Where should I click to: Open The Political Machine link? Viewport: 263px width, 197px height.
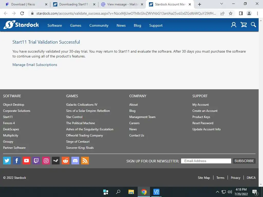[x=80, y=123]
